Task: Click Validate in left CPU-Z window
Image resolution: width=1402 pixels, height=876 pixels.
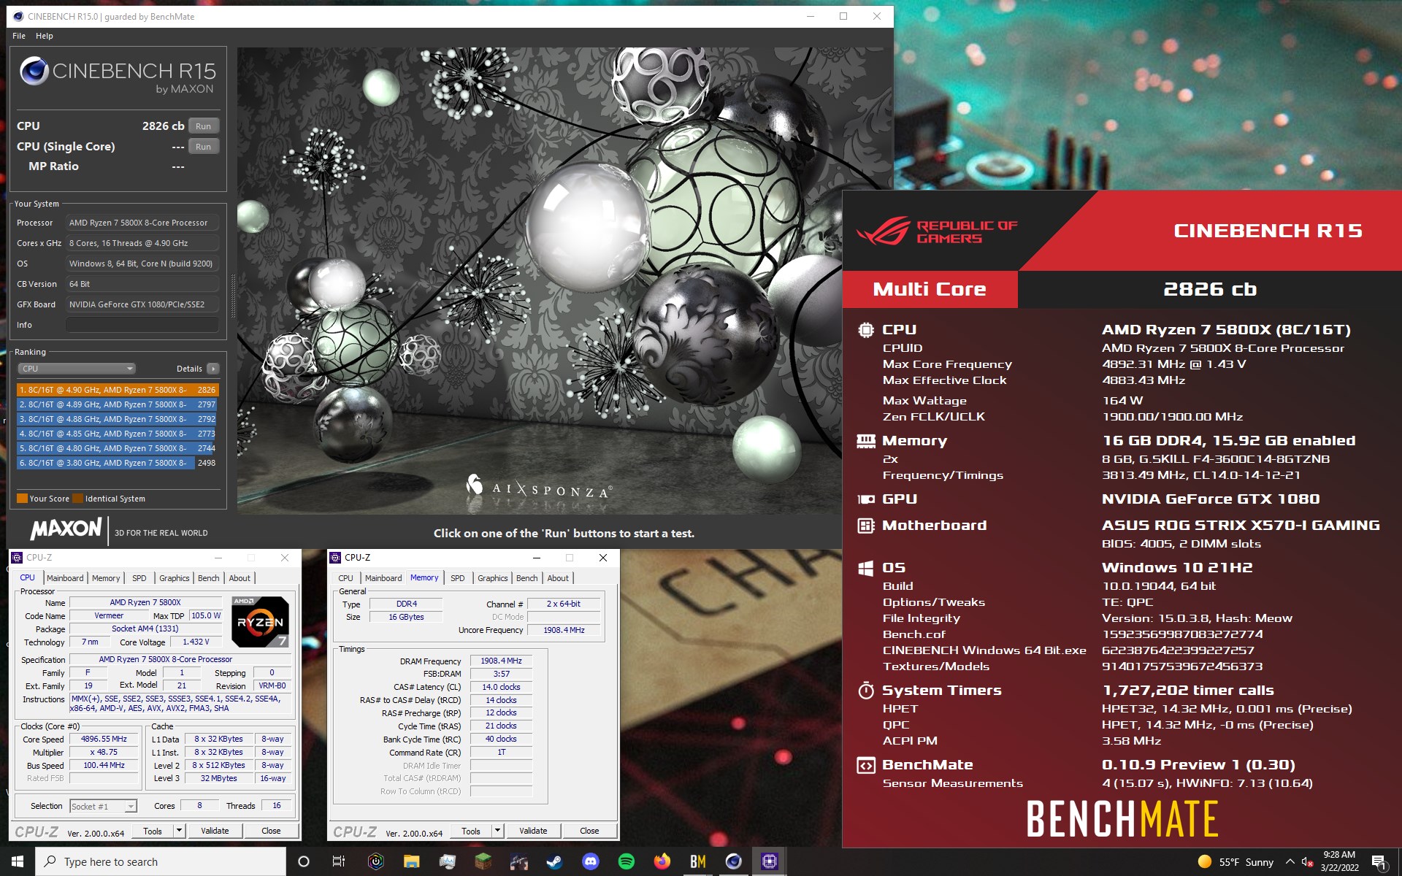Action: coord(215,831)
